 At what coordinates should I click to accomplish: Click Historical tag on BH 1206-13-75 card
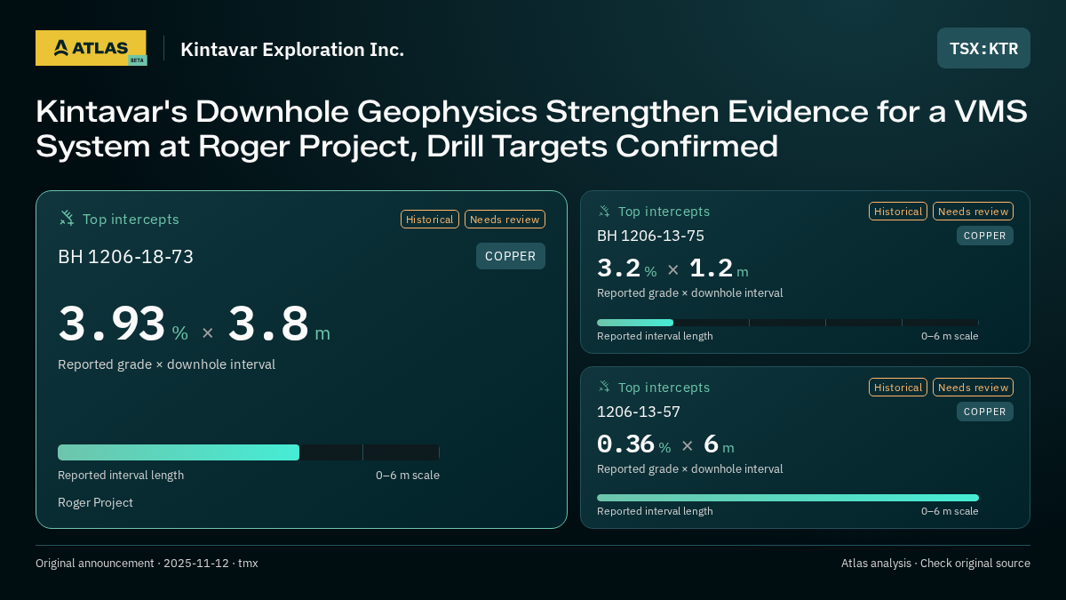pos(898,211)
